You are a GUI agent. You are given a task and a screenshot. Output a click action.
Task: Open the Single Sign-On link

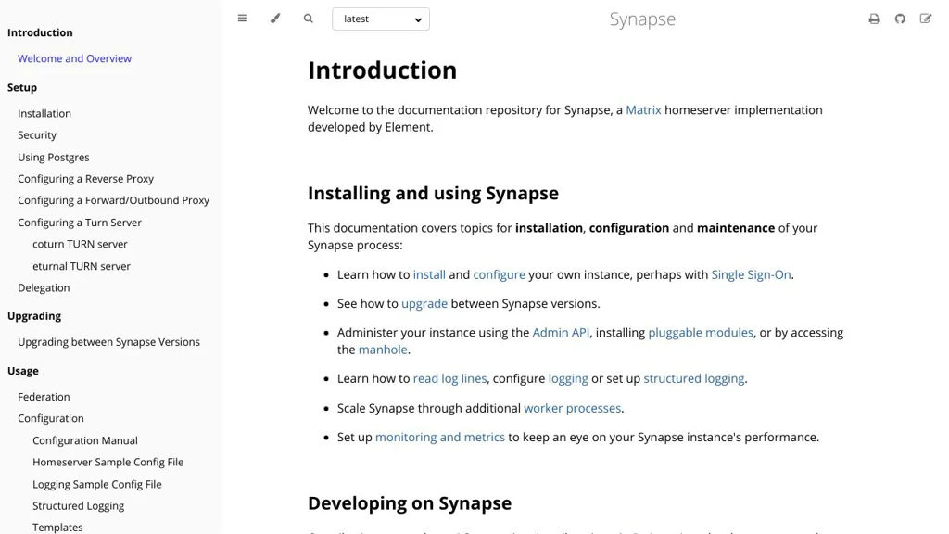[751, 274]
